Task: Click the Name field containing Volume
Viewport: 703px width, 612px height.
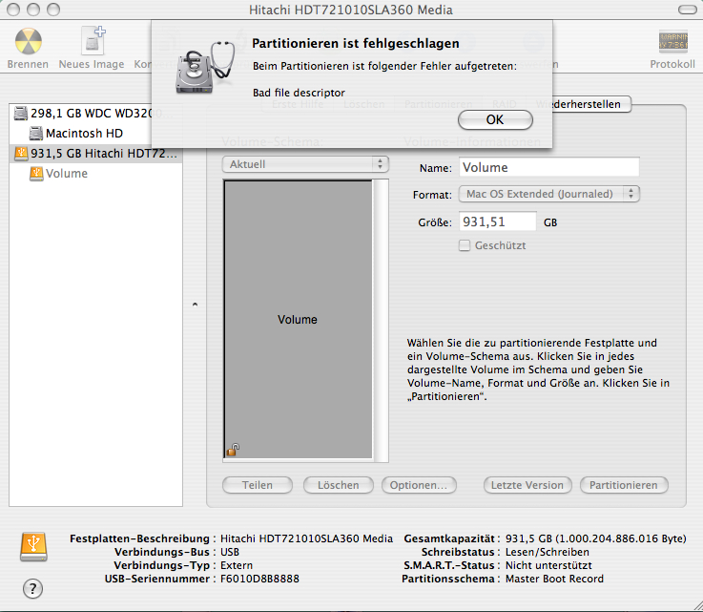Action: (549, 167)
